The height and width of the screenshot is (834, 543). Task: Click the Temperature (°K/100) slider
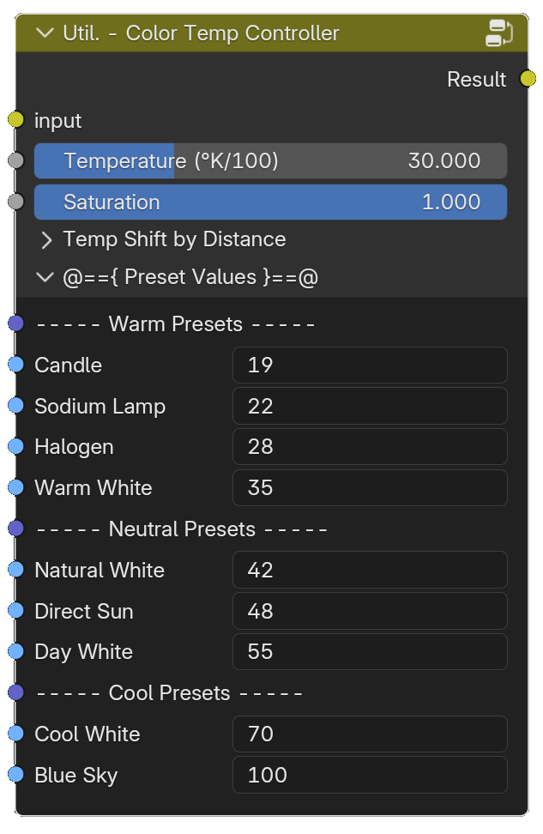pyautogui.click(x=271, y=160)
